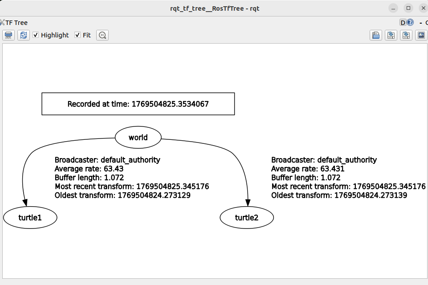
Task: Maximize the rqt window
Action: 408,8
